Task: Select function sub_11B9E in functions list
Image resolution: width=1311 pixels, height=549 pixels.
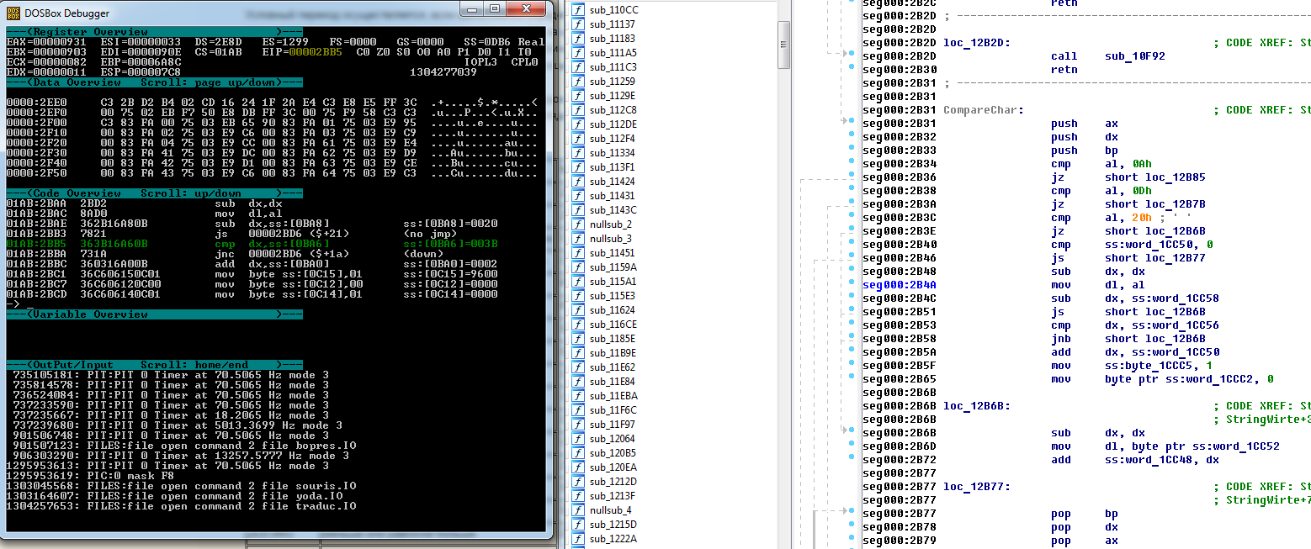Action: [x=613, y=352]
